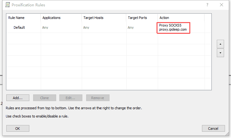Click the Add... button
Image resolution: width=231 pixels, height=138 pixels.
click(18, 98)
